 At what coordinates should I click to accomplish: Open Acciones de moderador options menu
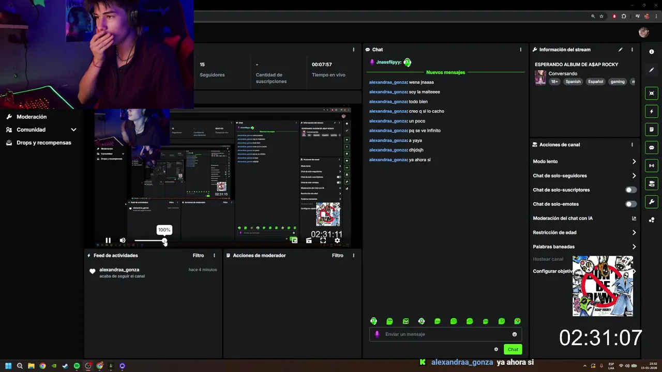(x=354, y=255)
